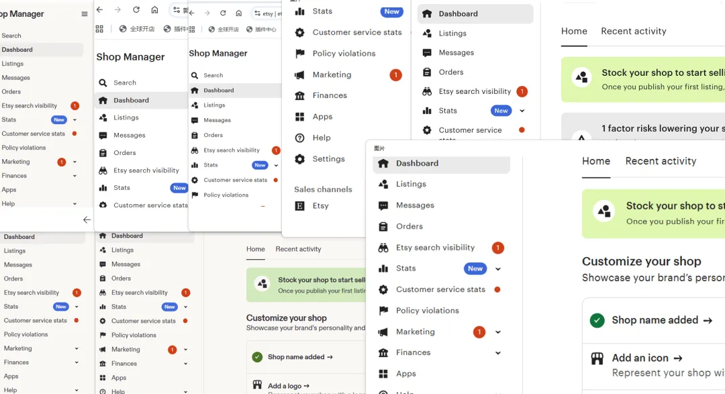
Task: Switch to Recent activity in Add a logo panel
Action: click(x=298, y=249)
